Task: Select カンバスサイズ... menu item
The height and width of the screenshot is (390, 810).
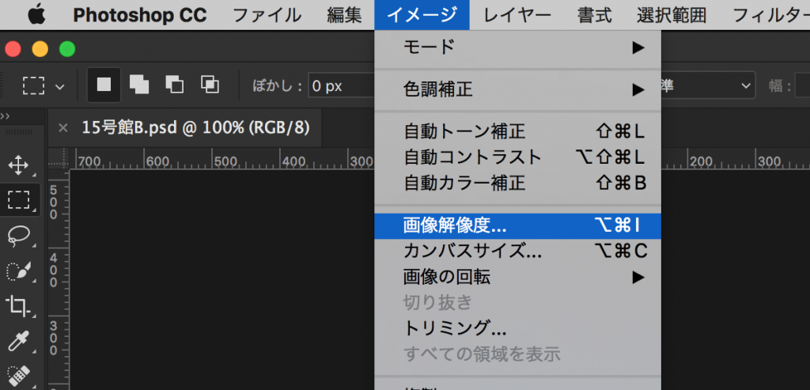Action: [x=517, y=252]
